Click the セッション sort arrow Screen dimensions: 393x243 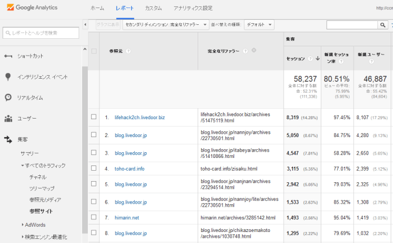318,59
